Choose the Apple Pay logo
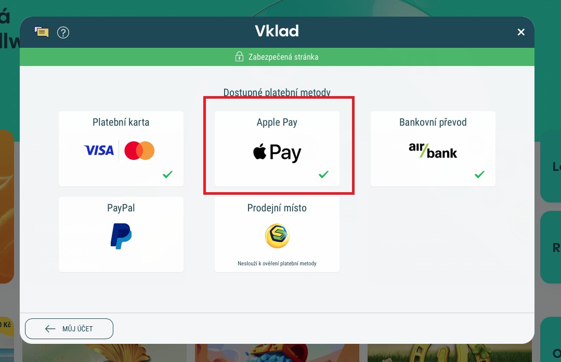Image resolution: width=561 pixels, height=362 pixels. coord(277,153)
